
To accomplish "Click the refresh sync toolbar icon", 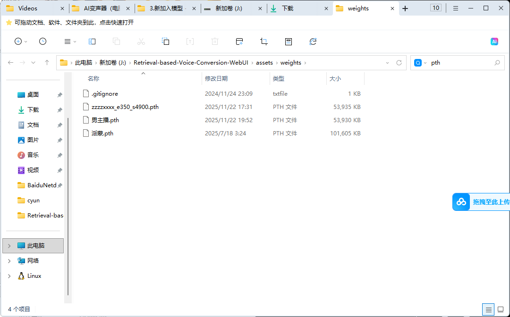I will click(x=313, y=41).
